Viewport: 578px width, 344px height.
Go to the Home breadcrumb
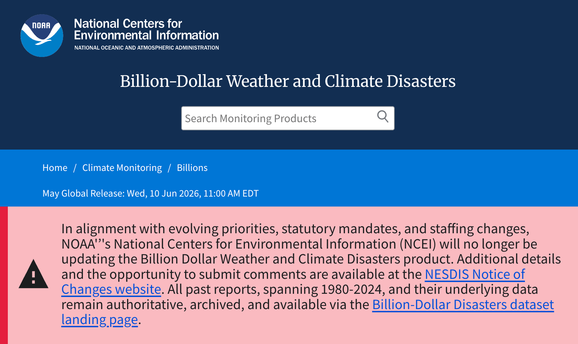(55, 168)
